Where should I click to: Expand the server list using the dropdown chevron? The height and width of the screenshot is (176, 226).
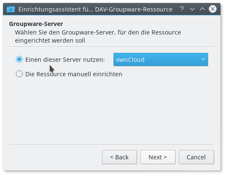[203, 59]
